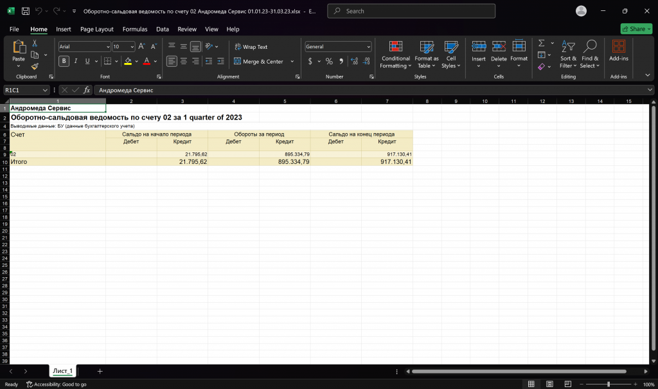The image size is (658, 389).
Task: Toggle Italic formatting
Action: (x=76, y=61)
